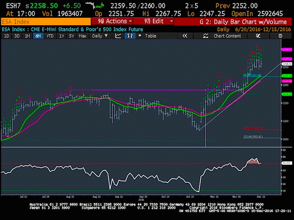Image resolution: width=294 pixels, height=220 pixels.
Task: Click the bid/ask quote 2259.50/2260.00
Action: coord(138,6)
